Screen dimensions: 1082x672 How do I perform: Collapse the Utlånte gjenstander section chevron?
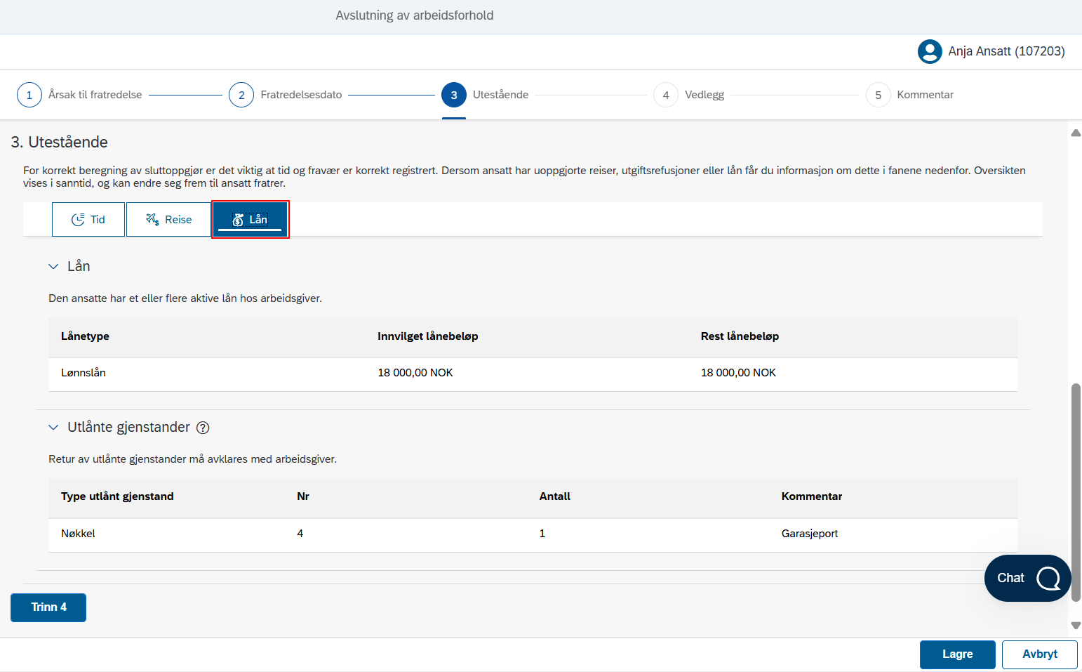pos(53,427)
